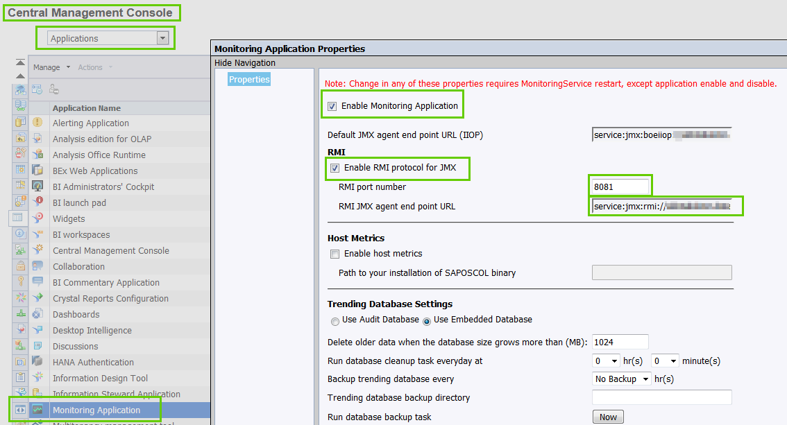Open the Applications dropdown list
Screen dimensions: 787x425
click(162, 38)
